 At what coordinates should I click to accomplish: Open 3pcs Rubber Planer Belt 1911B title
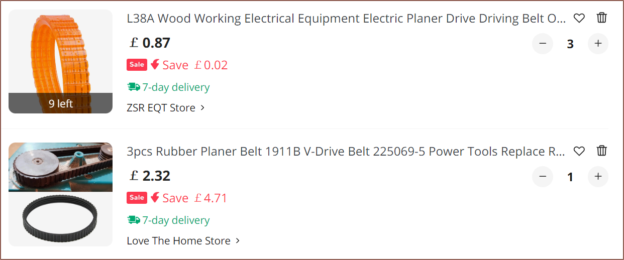point(346,152)
